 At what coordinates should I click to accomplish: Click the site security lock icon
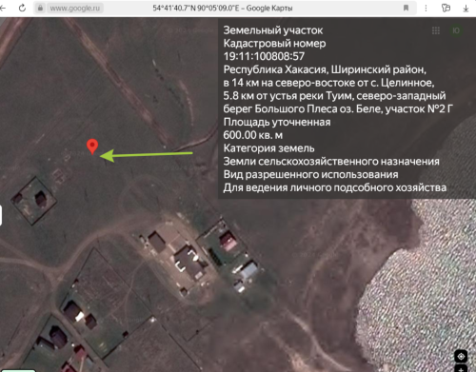[40, 8]
